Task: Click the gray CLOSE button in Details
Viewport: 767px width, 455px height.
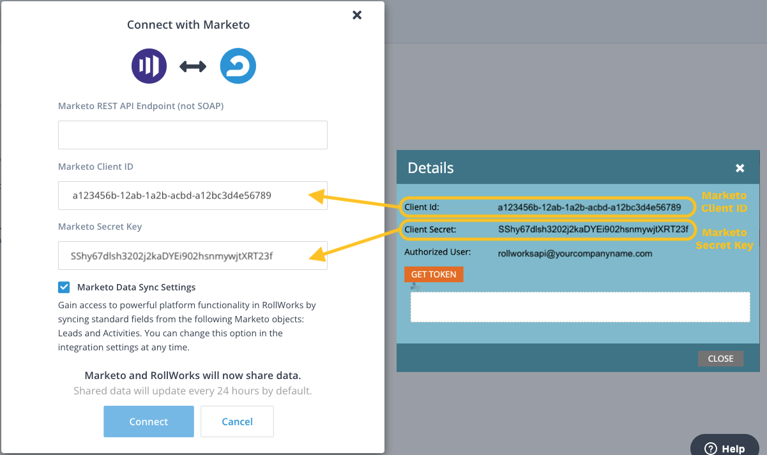Action: [x=720, y=358]
